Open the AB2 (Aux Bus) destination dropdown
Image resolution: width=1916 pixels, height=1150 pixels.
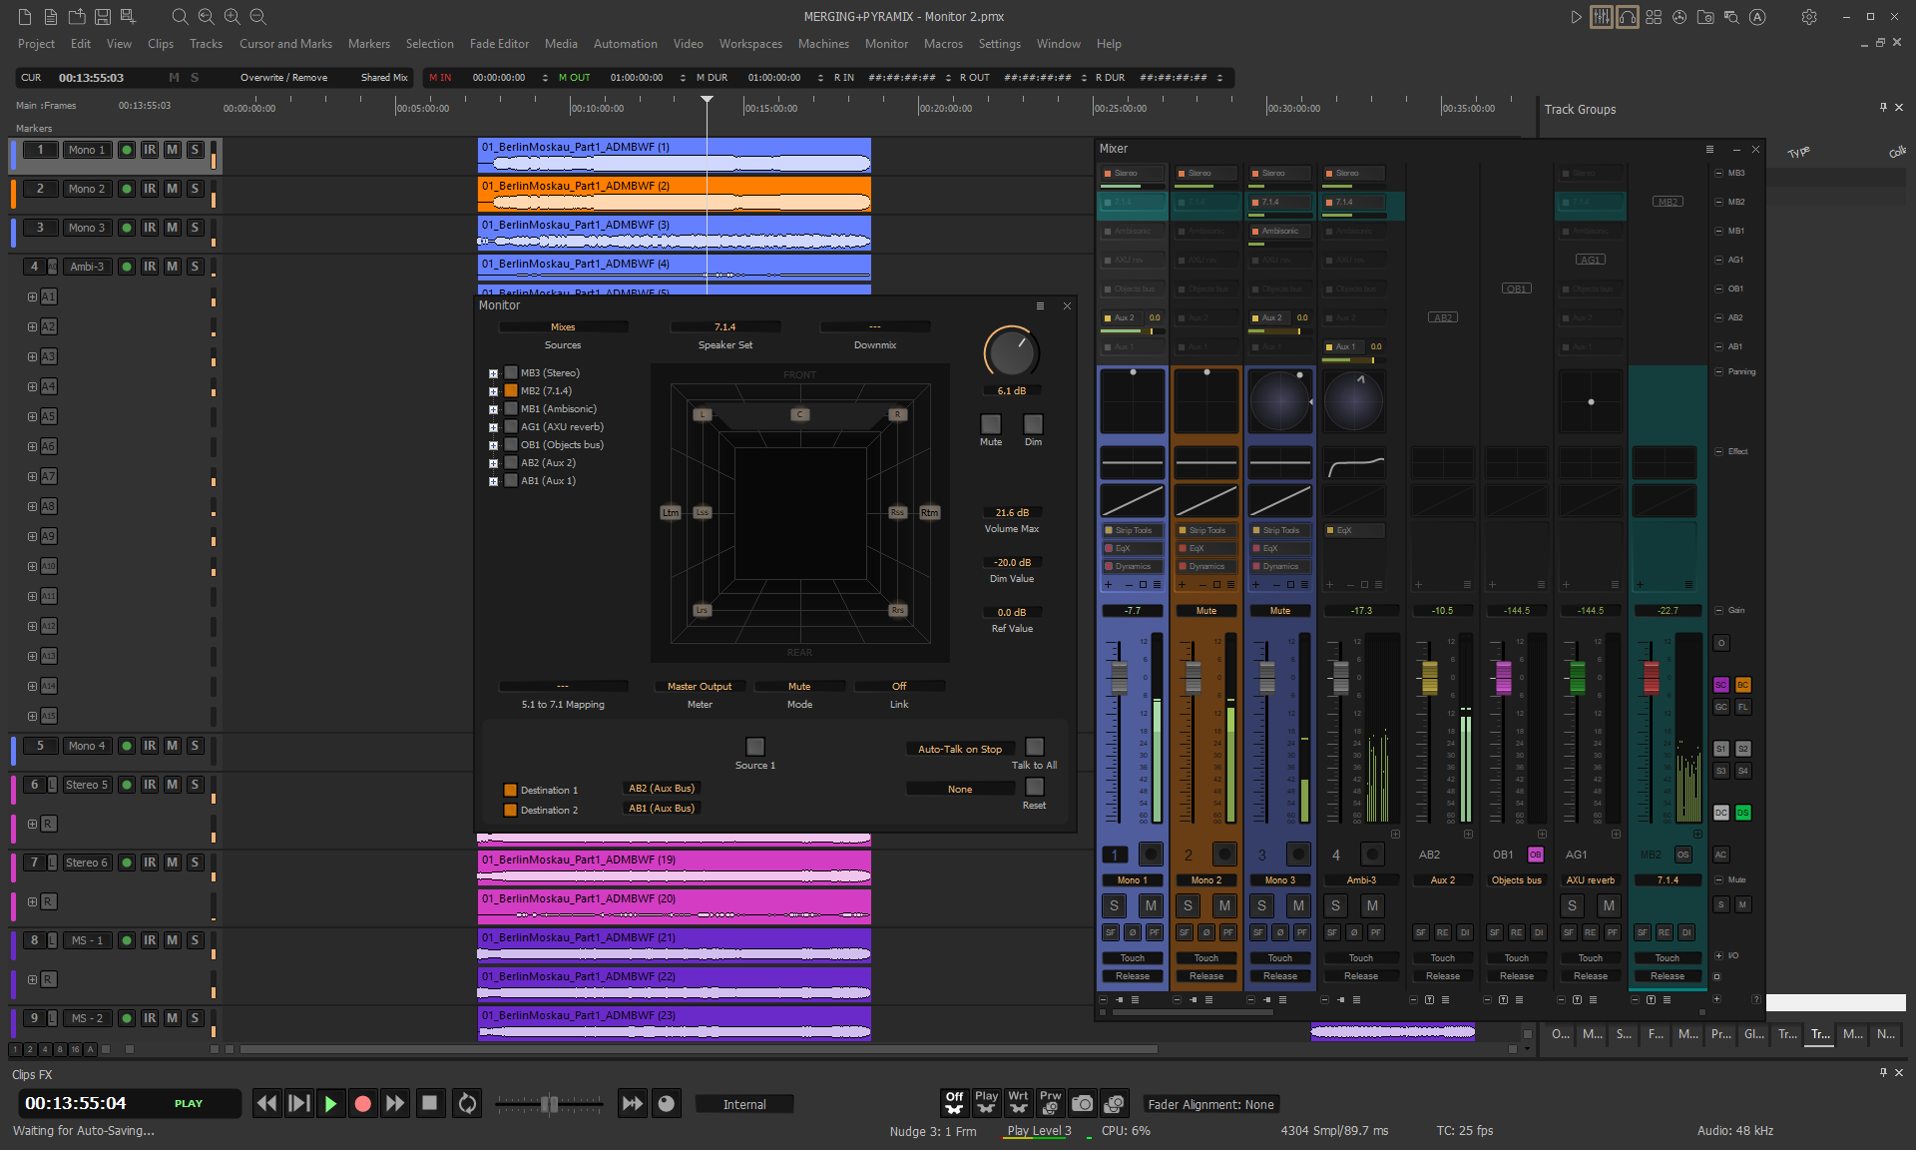tap(661, 789)
